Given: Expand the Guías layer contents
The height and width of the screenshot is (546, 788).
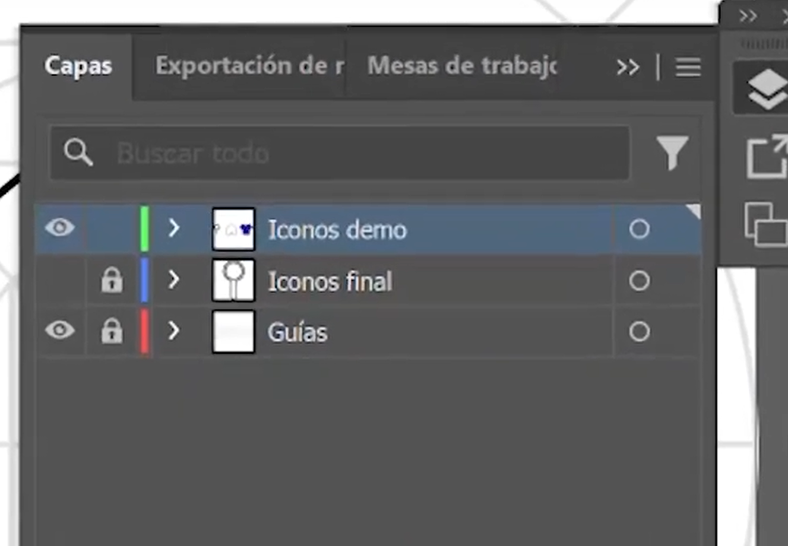Looking at the screenshot, I should click(173, 331).
